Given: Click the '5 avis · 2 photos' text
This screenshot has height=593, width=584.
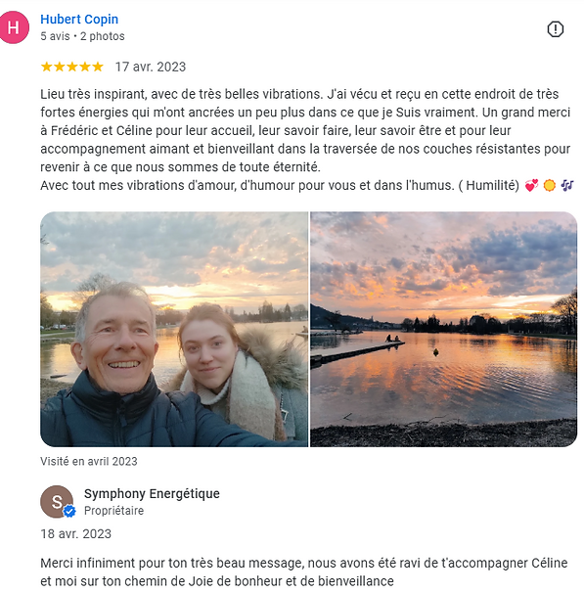Looking at the screenshot, I should click(82, 36).
